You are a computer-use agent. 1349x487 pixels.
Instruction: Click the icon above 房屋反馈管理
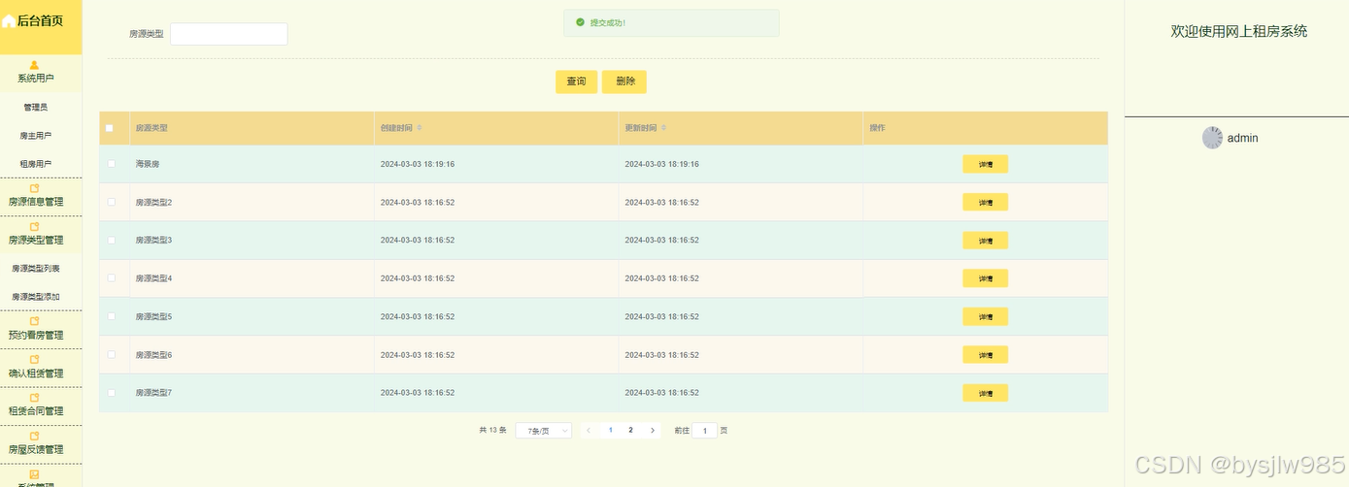click(35, 436)
